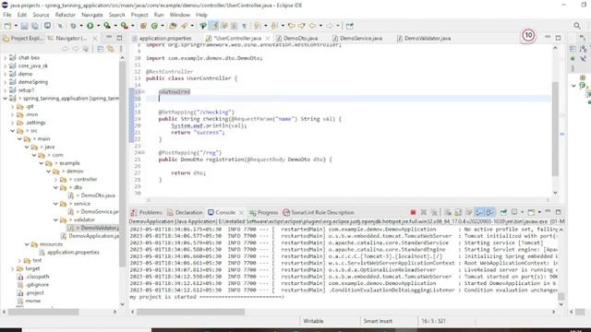Open the New file dropdown arrow
The image size is (591, 332).
pos(16,26)
